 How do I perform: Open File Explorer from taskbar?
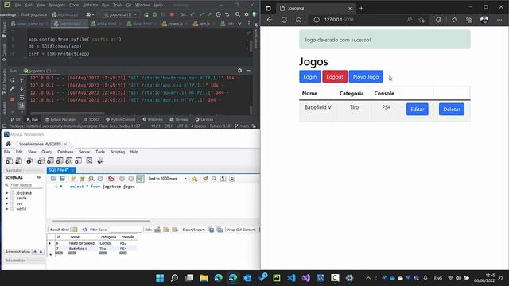tap(204, 278)
